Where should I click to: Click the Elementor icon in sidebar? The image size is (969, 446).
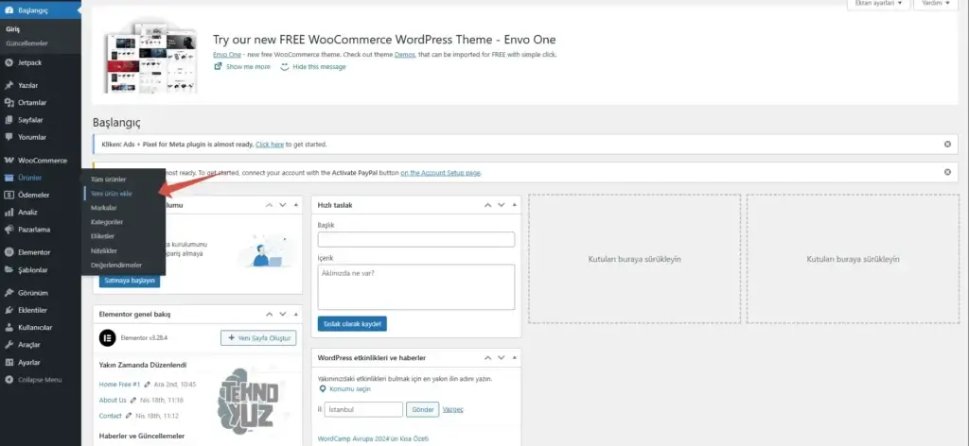coord(9,252)
